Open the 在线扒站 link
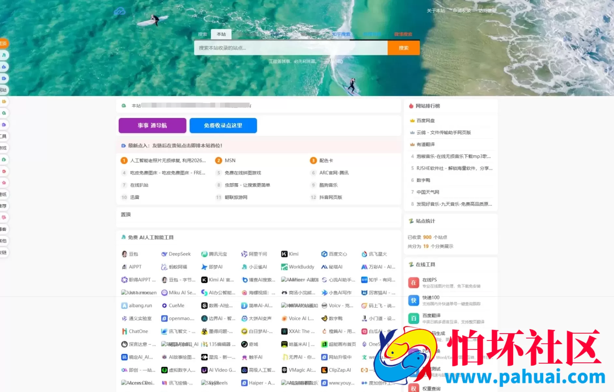 click(x=139, y=185)
